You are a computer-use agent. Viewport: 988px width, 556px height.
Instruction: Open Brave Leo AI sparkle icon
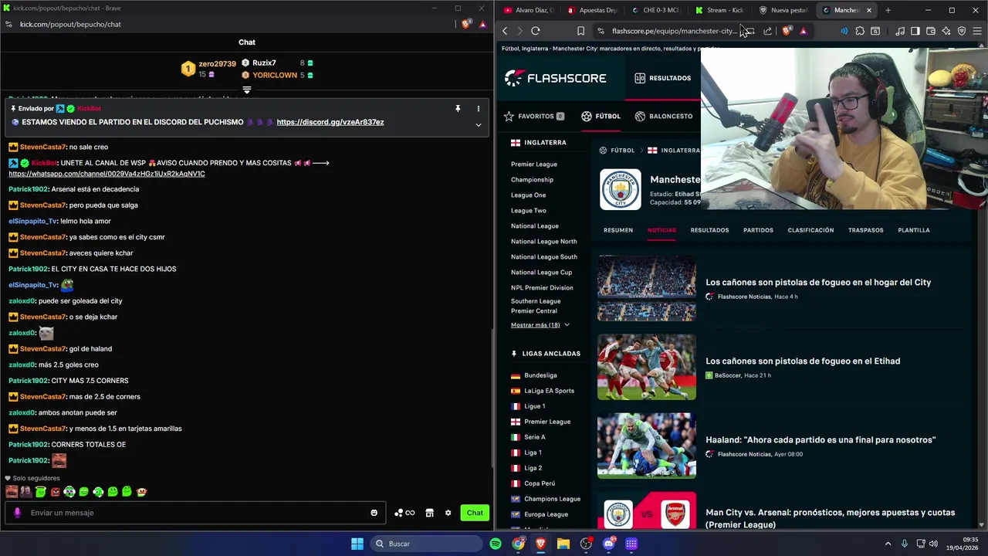coord(946,31)
